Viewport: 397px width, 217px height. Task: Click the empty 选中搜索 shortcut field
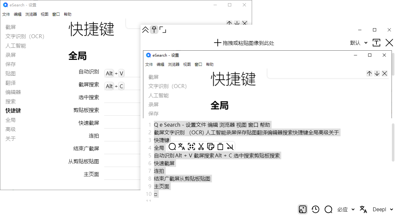(x=122, y=97)
